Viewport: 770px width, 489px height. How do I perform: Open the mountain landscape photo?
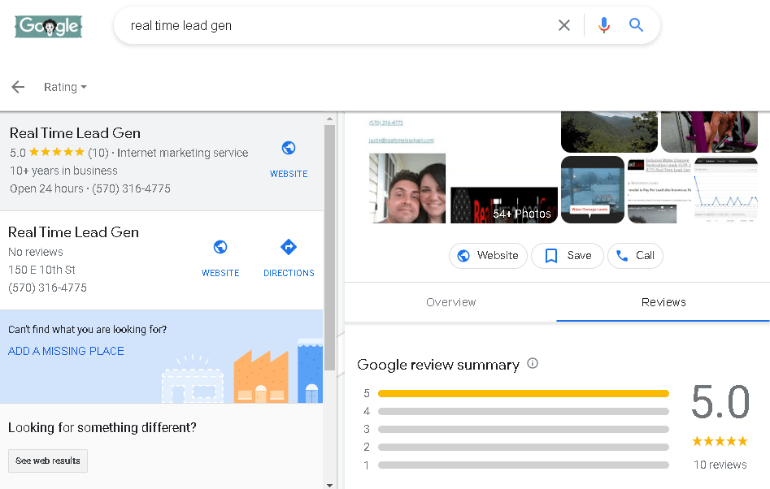click(x=609, y=132)
